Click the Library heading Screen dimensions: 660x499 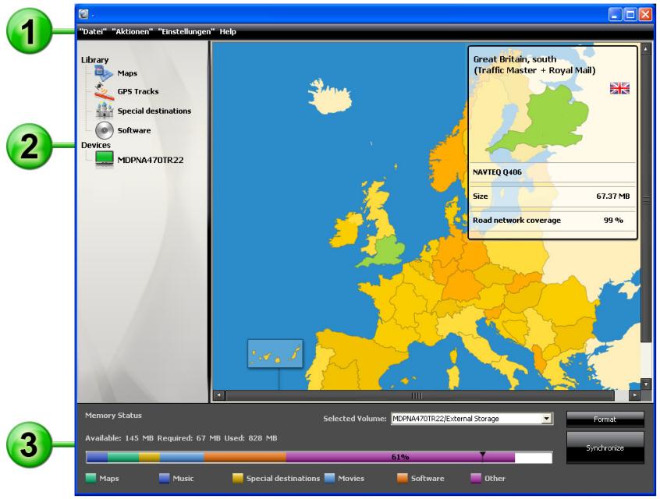(x=94, y=60)
